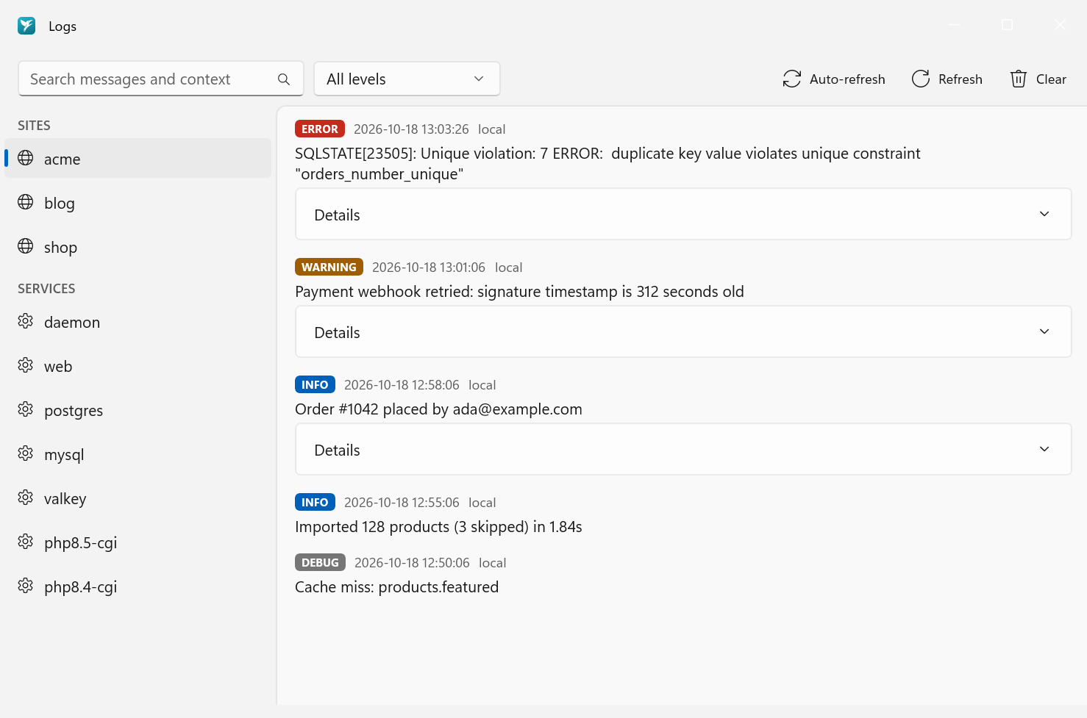Click the Auto-refresh circular arrows icon
The height and width of the screenshot is (718, 1087).
[x=792, y=79]
